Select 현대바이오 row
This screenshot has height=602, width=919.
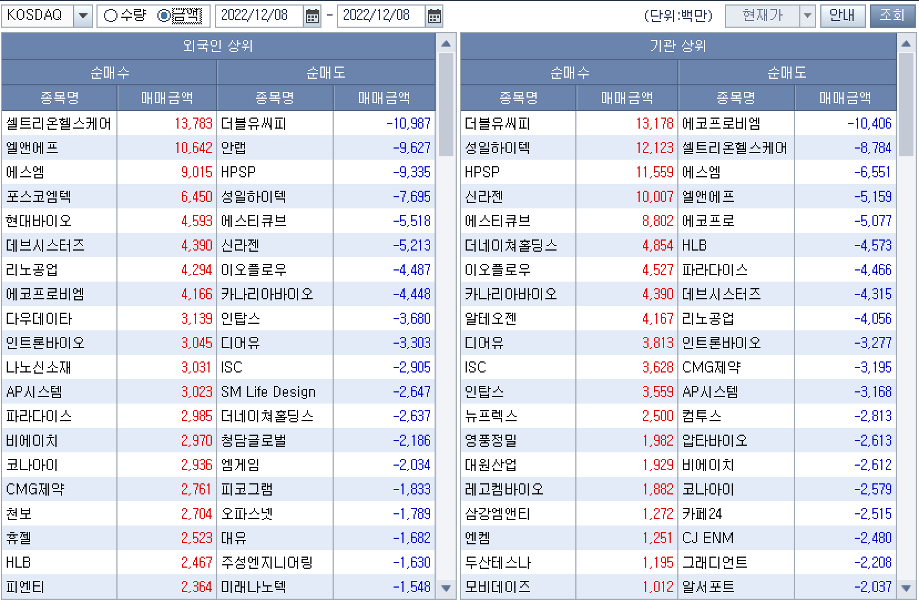tap(59, 221)
